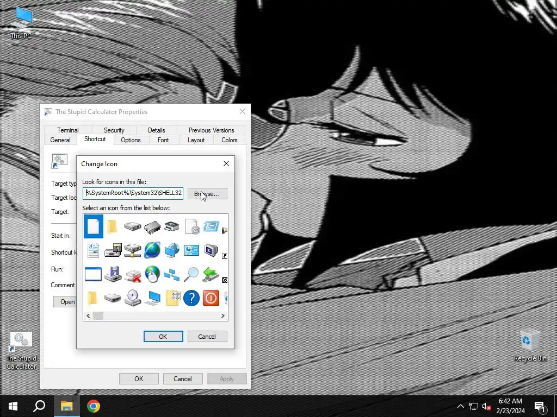Choose the red power button icon
Viewport: 557px width, 417px height.
point(211,298)
